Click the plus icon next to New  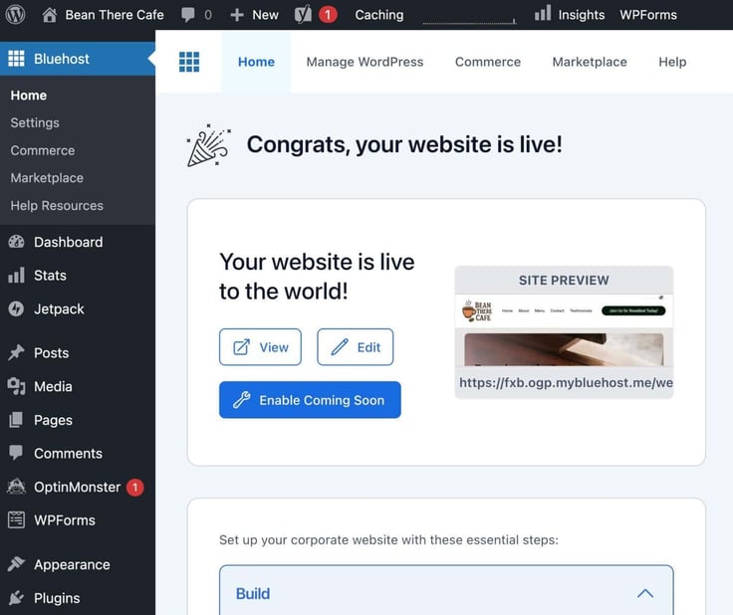[x=237, y=15]
